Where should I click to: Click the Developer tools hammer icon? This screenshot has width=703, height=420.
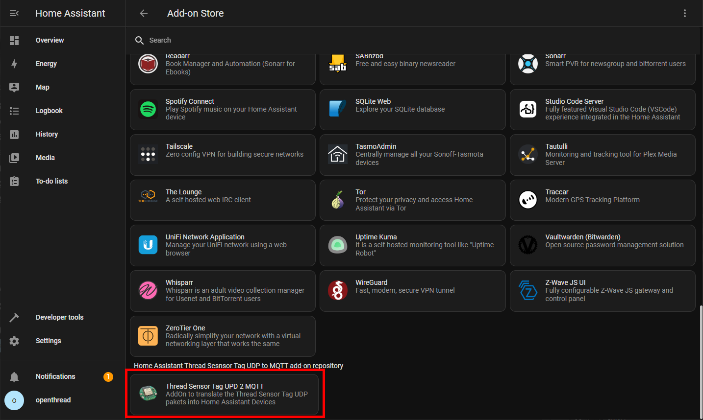tap(14, 317)
